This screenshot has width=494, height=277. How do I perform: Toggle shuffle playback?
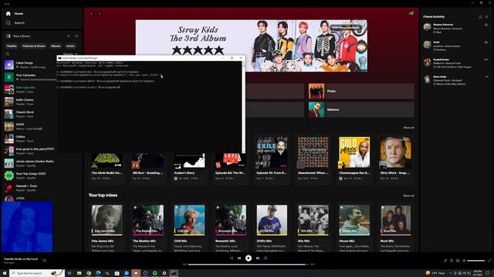[x=232, y=259]
